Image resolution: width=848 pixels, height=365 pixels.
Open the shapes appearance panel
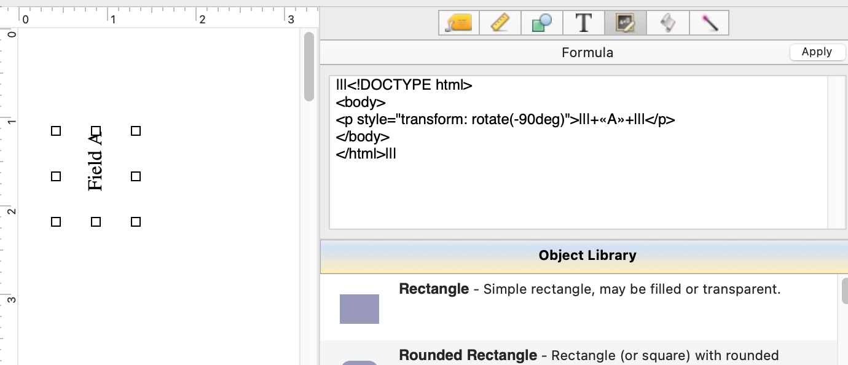click(542, 23)
